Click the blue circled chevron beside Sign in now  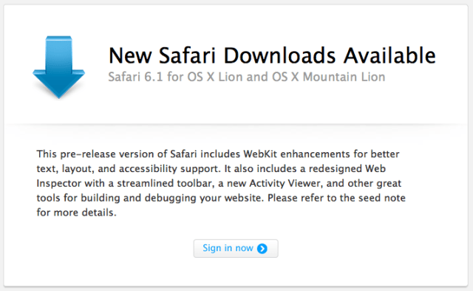pyautogui.click(x=262, y=248)
